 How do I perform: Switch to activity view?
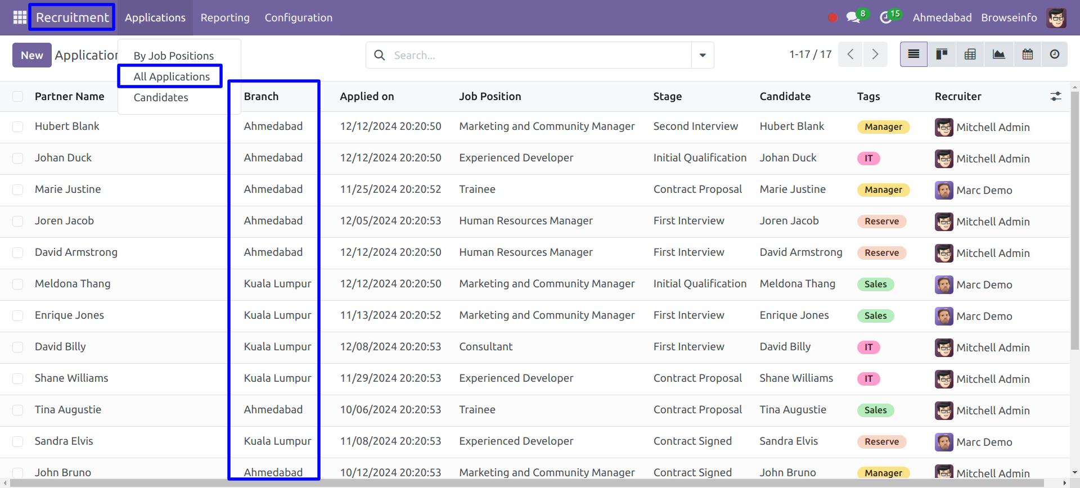click(x=1055, y=55)
